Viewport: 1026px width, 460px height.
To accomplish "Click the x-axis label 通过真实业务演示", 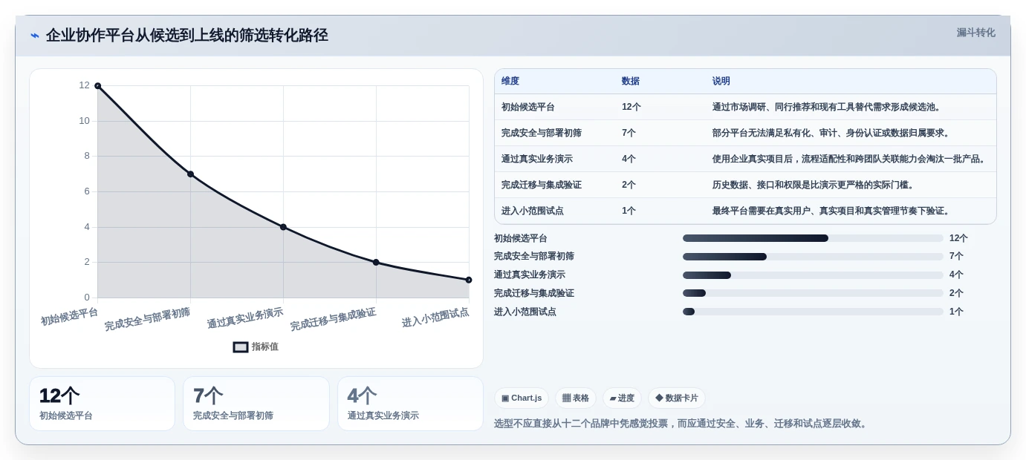I will point(245,318).
